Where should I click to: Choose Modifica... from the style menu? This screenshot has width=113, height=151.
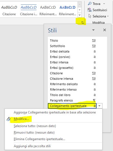pyautogui.click(x=21, y=119)
